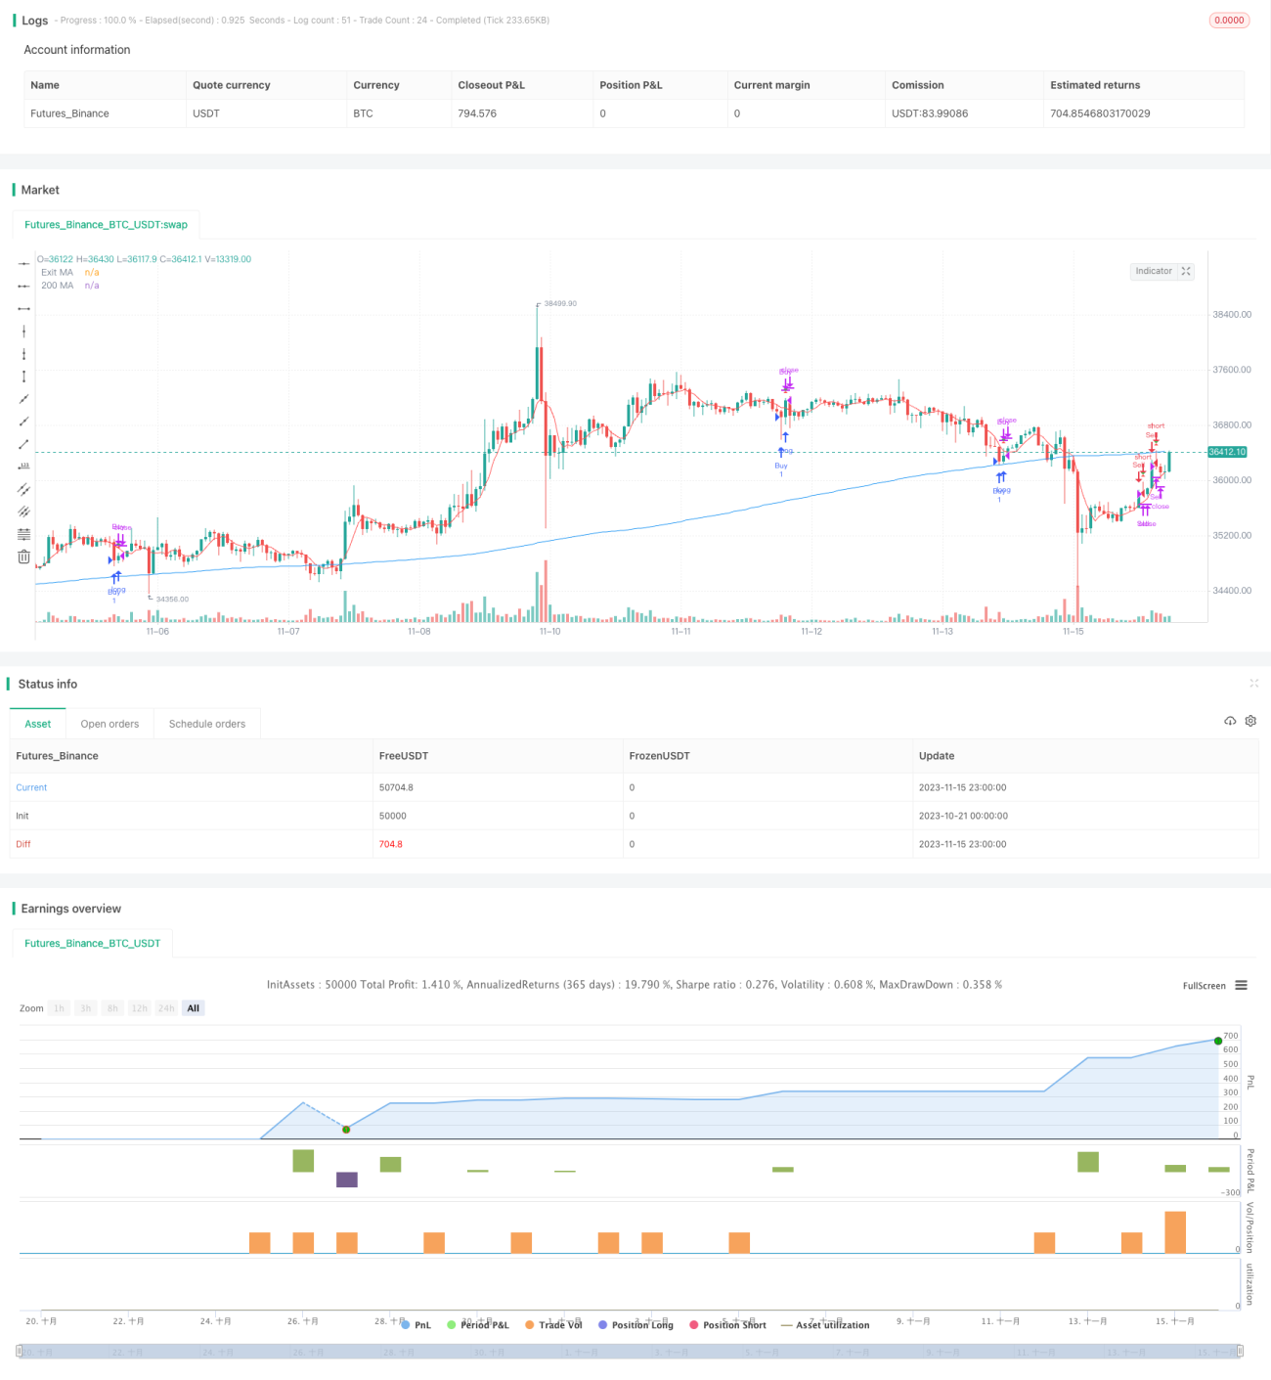This screenshot has height=1380, width=1271.
Task: Toggle Position Short series visibility
Action: click(727, 1325)
